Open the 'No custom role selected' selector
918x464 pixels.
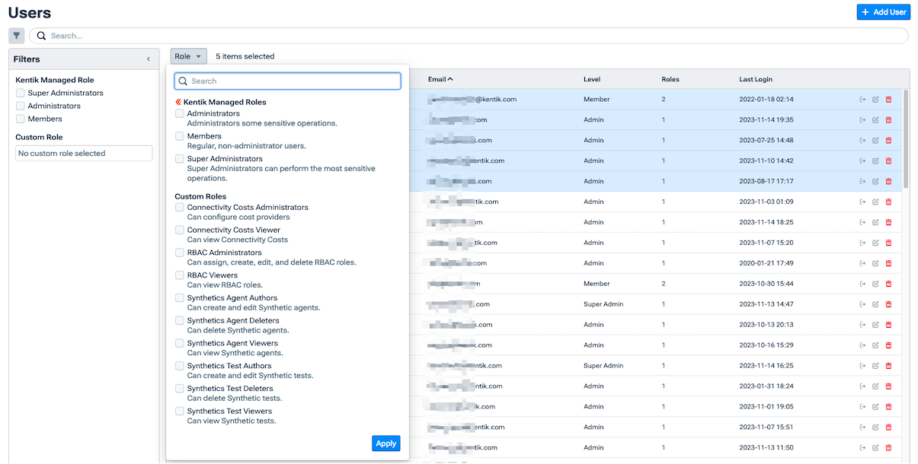(x=84, y=154)
